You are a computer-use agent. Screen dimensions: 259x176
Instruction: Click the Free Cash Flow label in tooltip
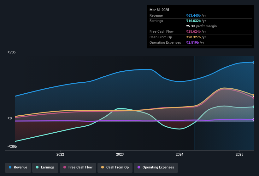pos(162,31)
